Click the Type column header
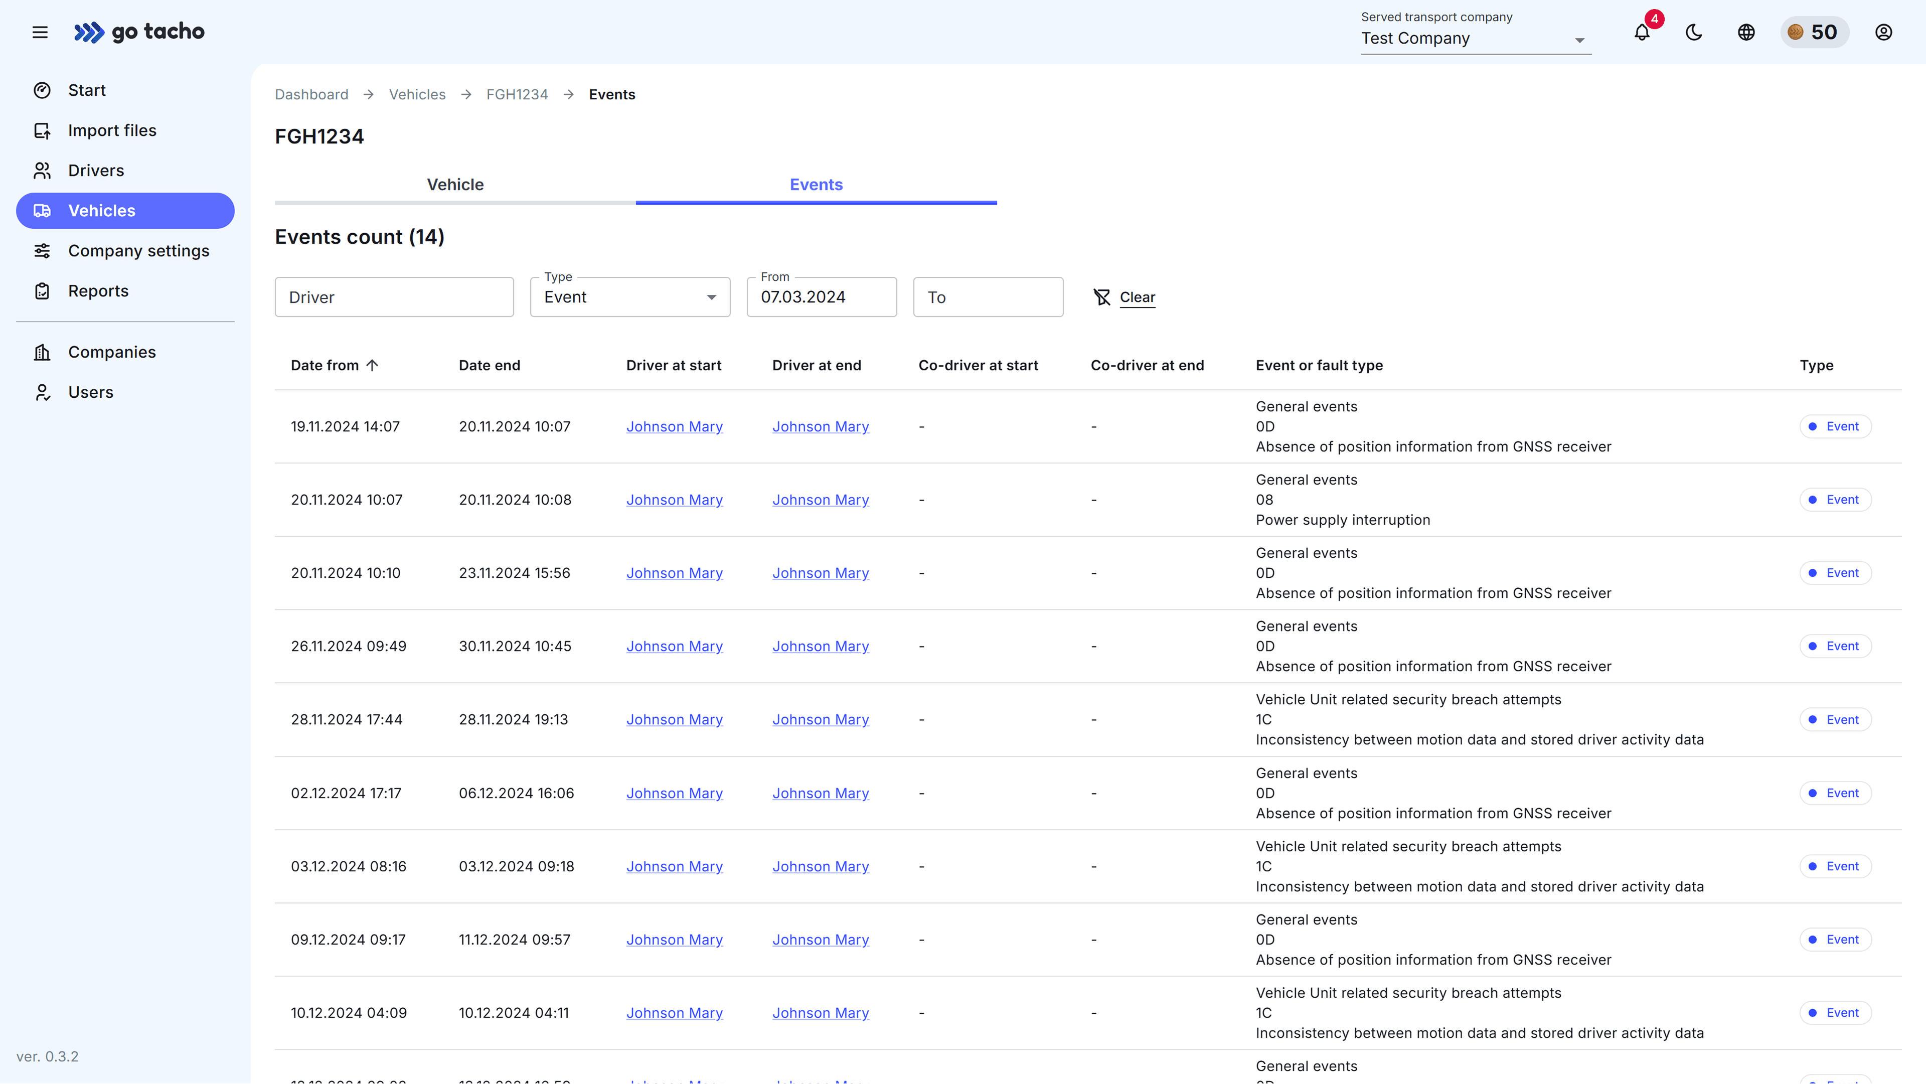Viewport: 1926px width, 1084px height. 1817,366
